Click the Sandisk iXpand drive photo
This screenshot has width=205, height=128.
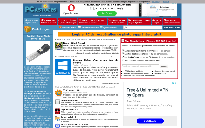tap(38, 53)
